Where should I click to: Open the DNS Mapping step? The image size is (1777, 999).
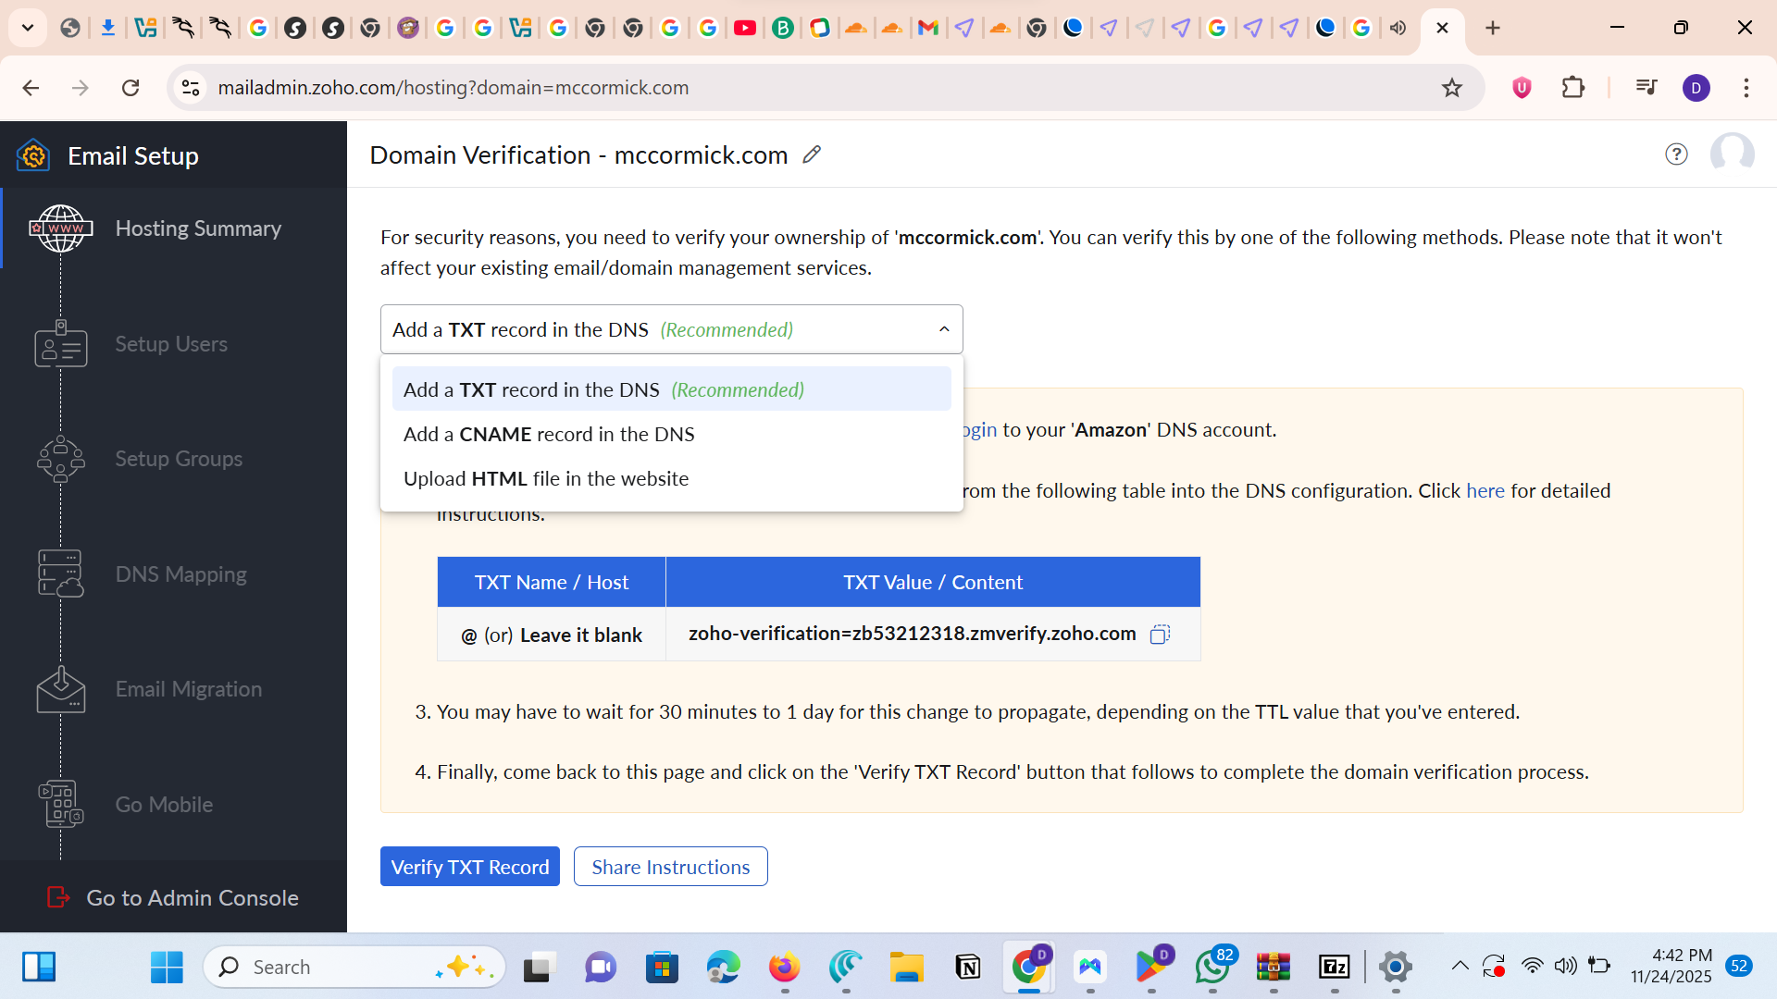174,574
